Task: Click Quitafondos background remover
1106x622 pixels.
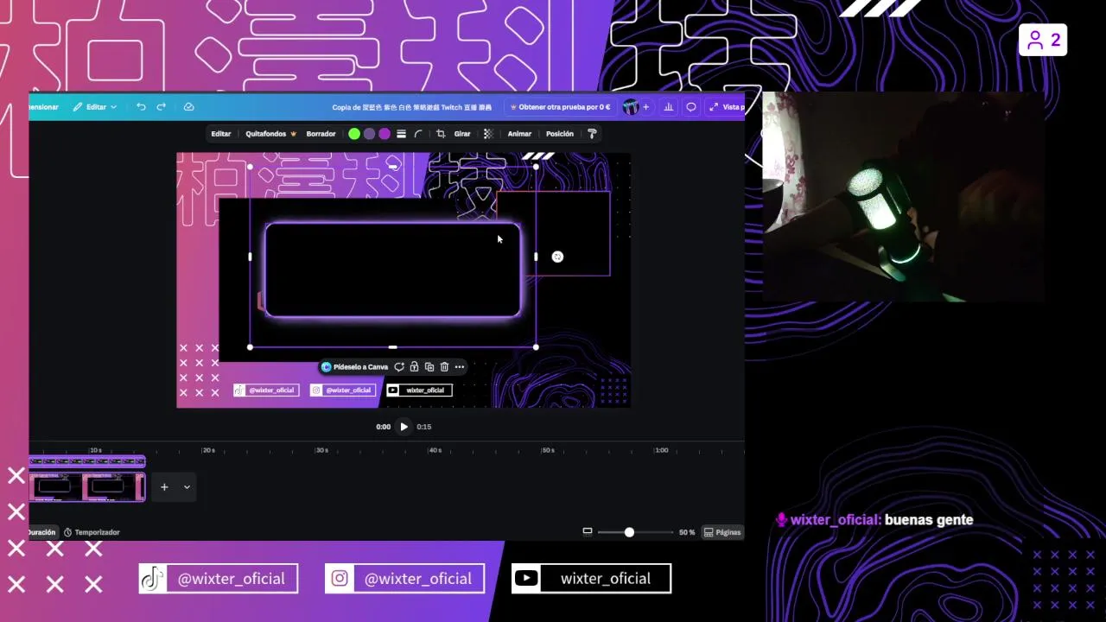Action: coord(270,134)
